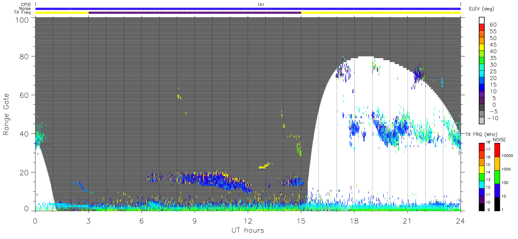
Task: Click the purple TX Freq bar segment
Action: [195, 13]
